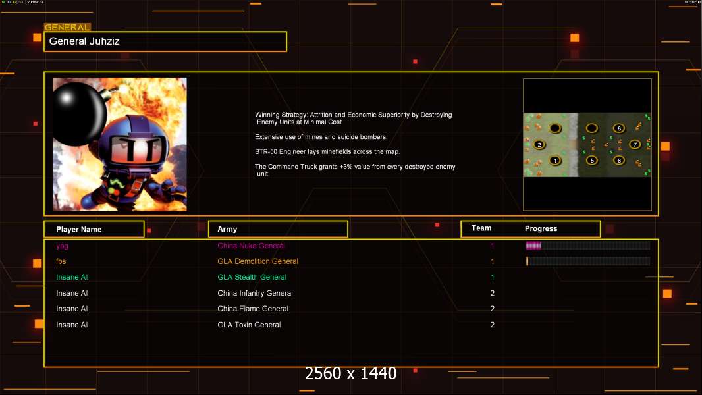
Task: Click the BTR-50 Engineer minefields line
Action: coord(327,151)
